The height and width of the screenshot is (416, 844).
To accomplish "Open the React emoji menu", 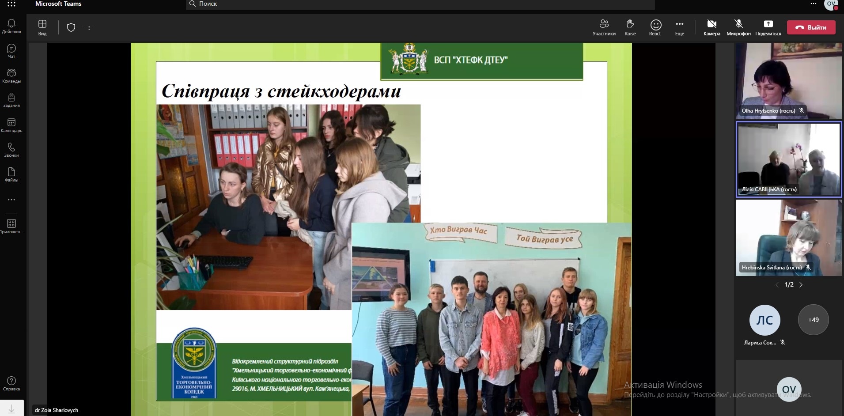I will 655,27.
